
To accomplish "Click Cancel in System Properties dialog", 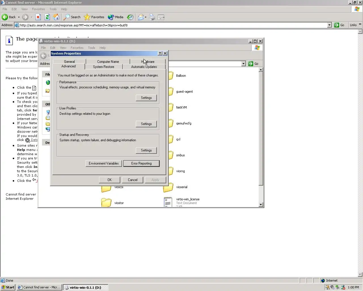I will click(x=133, y=180).
